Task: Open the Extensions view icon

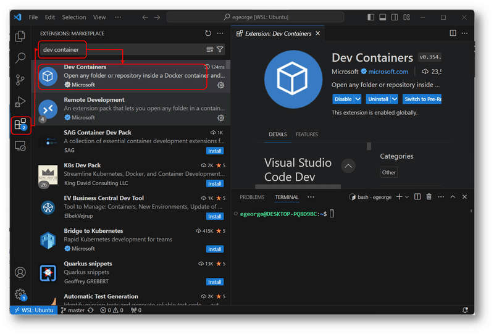Action: (x=21, y=125)
